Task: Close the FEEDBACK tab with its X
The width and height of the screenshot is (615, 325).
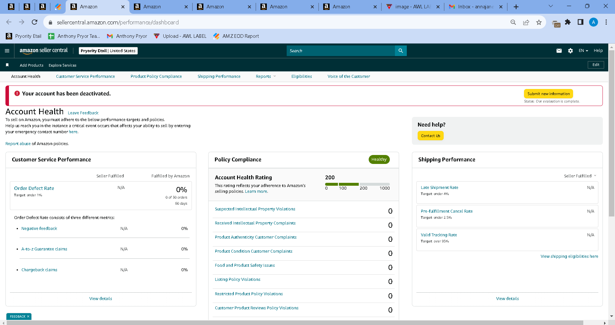Action: 28,316
